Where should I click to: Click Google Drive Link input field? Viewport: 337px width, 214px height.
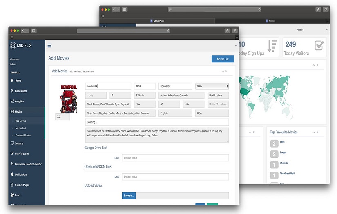[175, 158]
